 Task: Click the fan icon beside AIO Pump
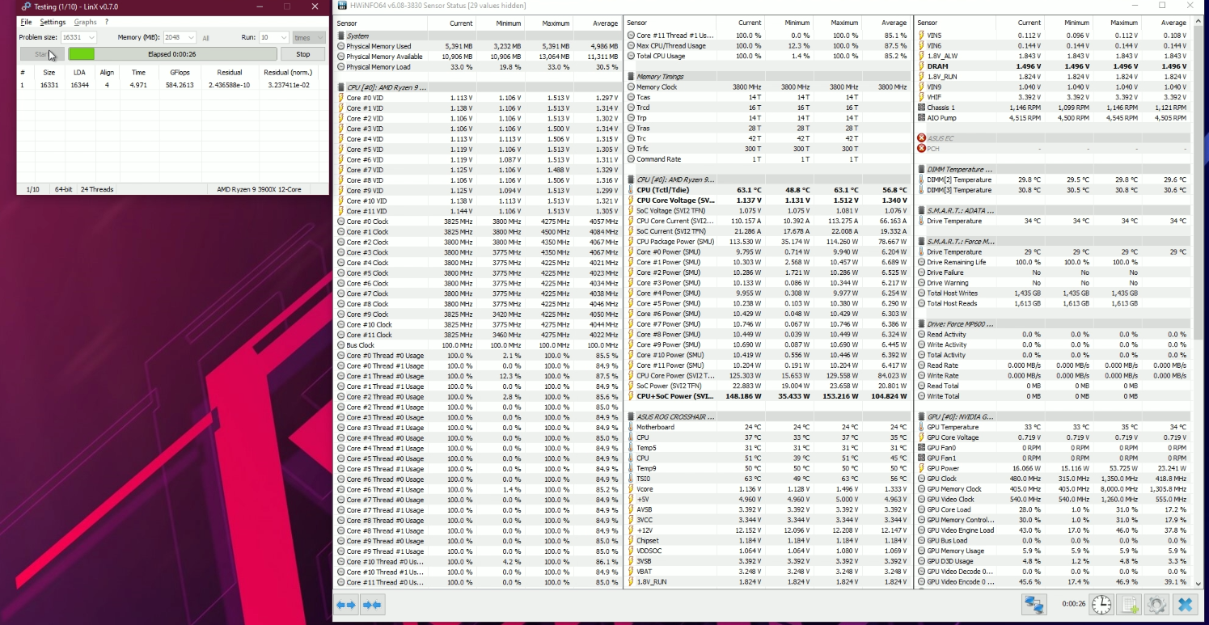click(x=921, y=118)
